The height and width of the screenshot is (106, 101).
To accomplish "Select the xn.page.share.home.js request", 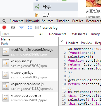I will click(x=29, y=86).
